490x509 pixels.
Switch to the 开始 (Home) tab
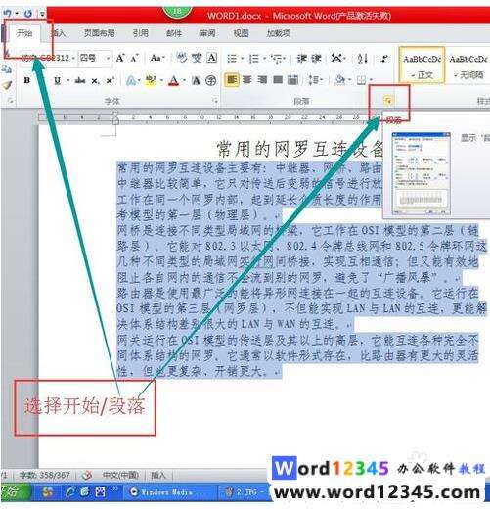click(24, 33)
